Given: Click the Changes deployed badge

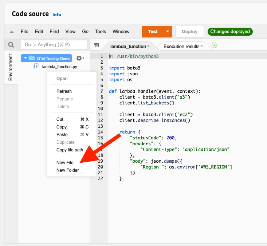Looking at the screenshot, I should (230, 32).
